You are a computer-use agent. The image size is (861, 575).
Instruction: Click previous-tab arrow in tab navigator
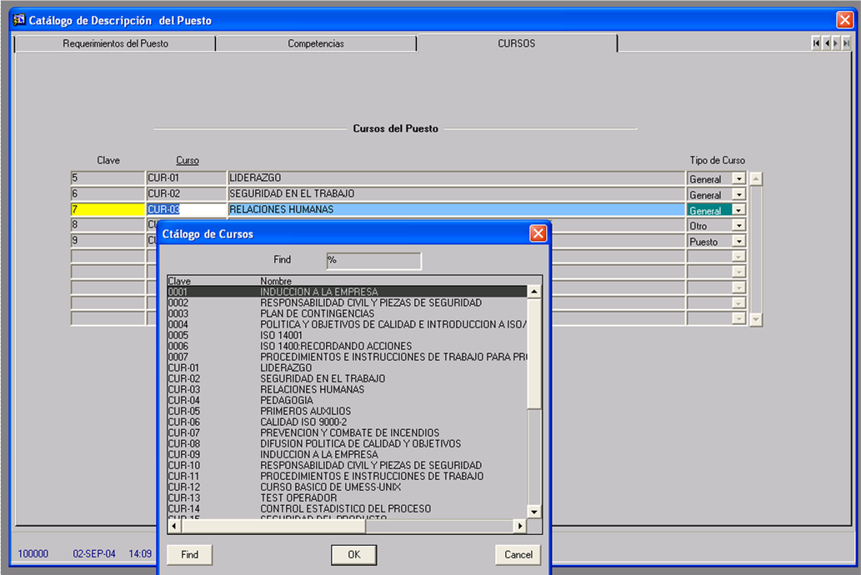click(x=827, y=43)
